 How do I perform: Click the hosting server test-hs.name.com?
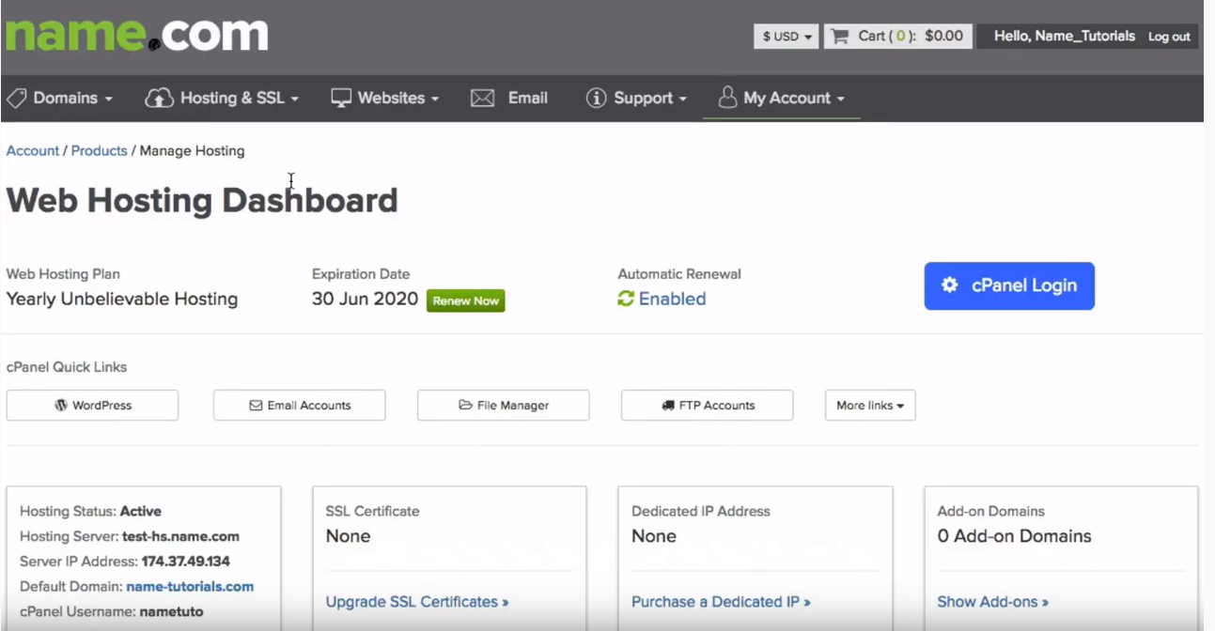pyautogui.click(x=180, y=537)
